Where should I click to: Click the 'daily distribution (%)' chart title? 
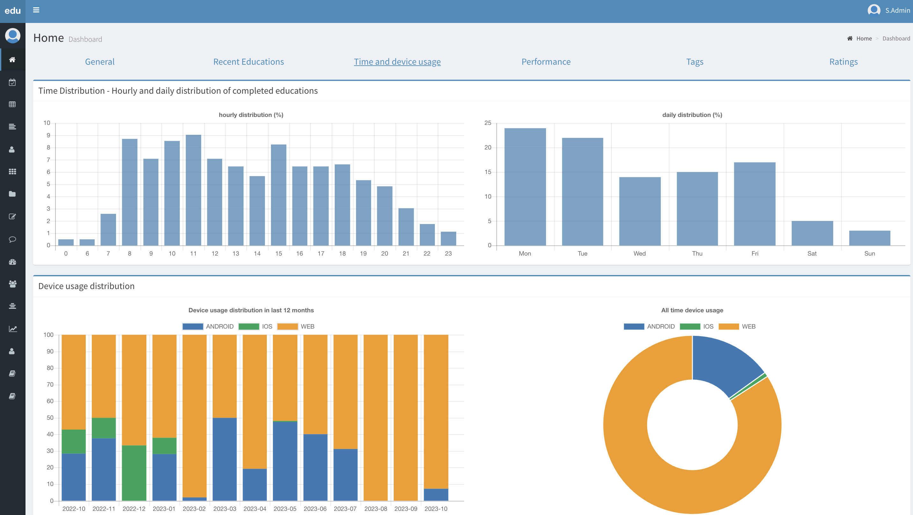[x=692, y=115]
